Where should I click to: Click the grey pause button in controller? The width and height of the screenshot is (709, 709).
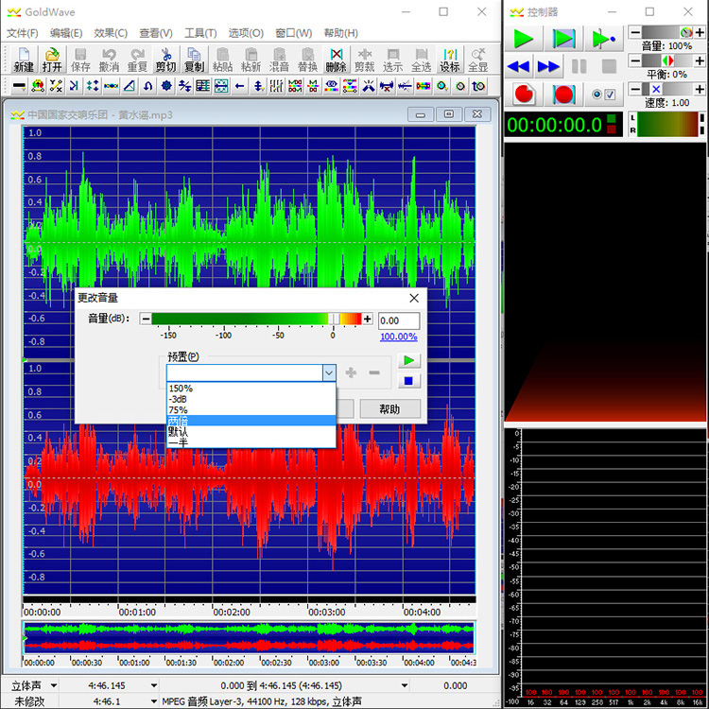(579, 66)
